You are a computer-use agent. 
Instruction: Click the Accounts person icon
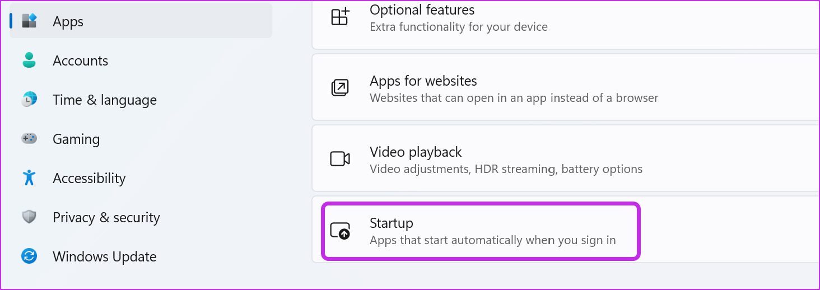point(29,60)
